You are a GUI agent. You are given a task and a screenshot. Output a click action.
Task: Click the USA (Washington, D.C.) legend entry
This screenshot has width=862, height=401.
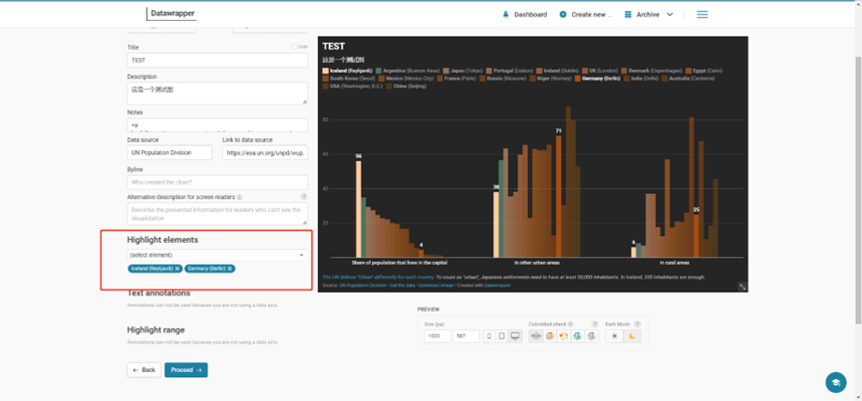click(x=353, y=87)
